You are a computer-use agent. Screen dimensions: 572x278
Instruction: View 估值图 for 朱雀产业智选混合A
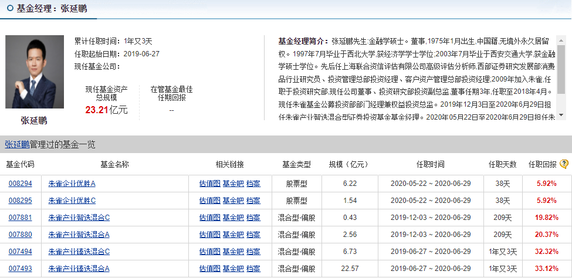point(209,235)
